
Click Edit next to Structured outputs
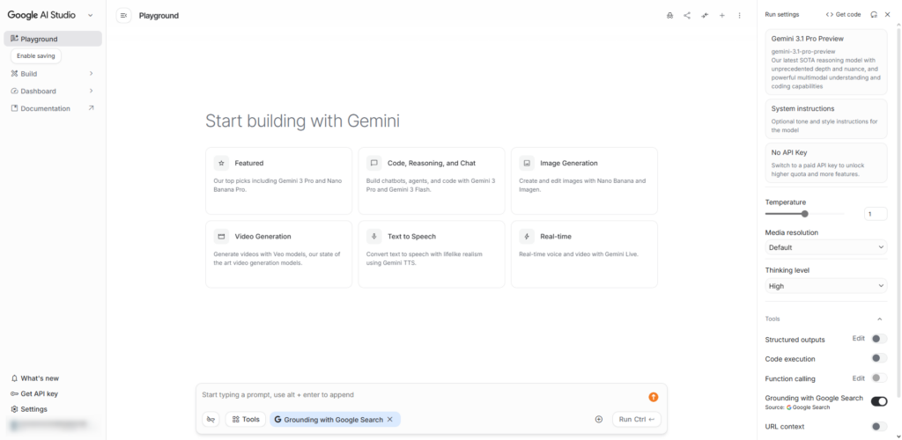pos(858,338)
